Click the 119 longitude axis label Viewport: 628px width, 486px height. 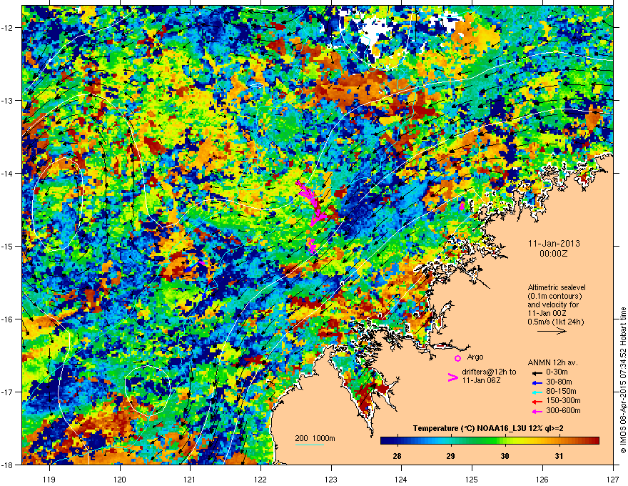(49, 479)
